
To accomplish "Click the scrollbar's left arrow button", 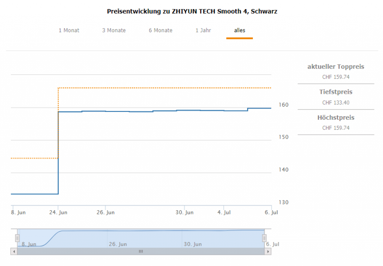I will coord(14,252).
